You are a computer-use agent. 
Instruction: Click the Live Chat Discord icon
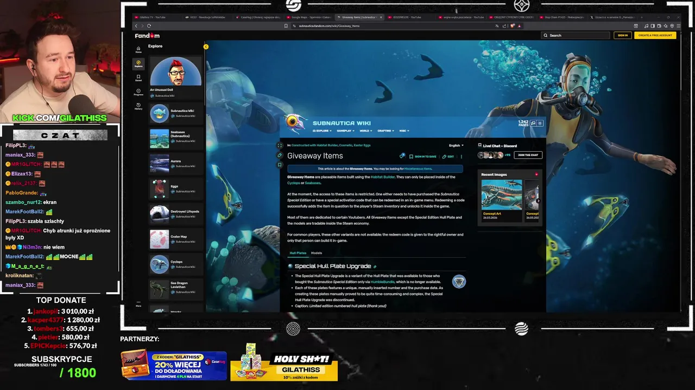[x=479, y=146]
